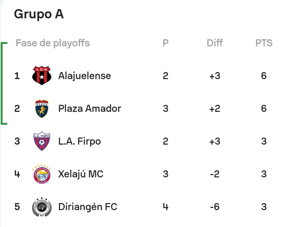Click the Diff column header
Viewport: 282px width, 227px height.
215,43
